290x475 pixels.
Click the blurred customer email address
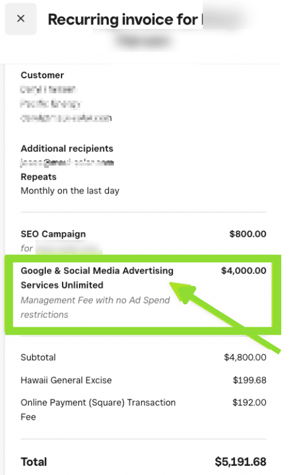point(66,118)
